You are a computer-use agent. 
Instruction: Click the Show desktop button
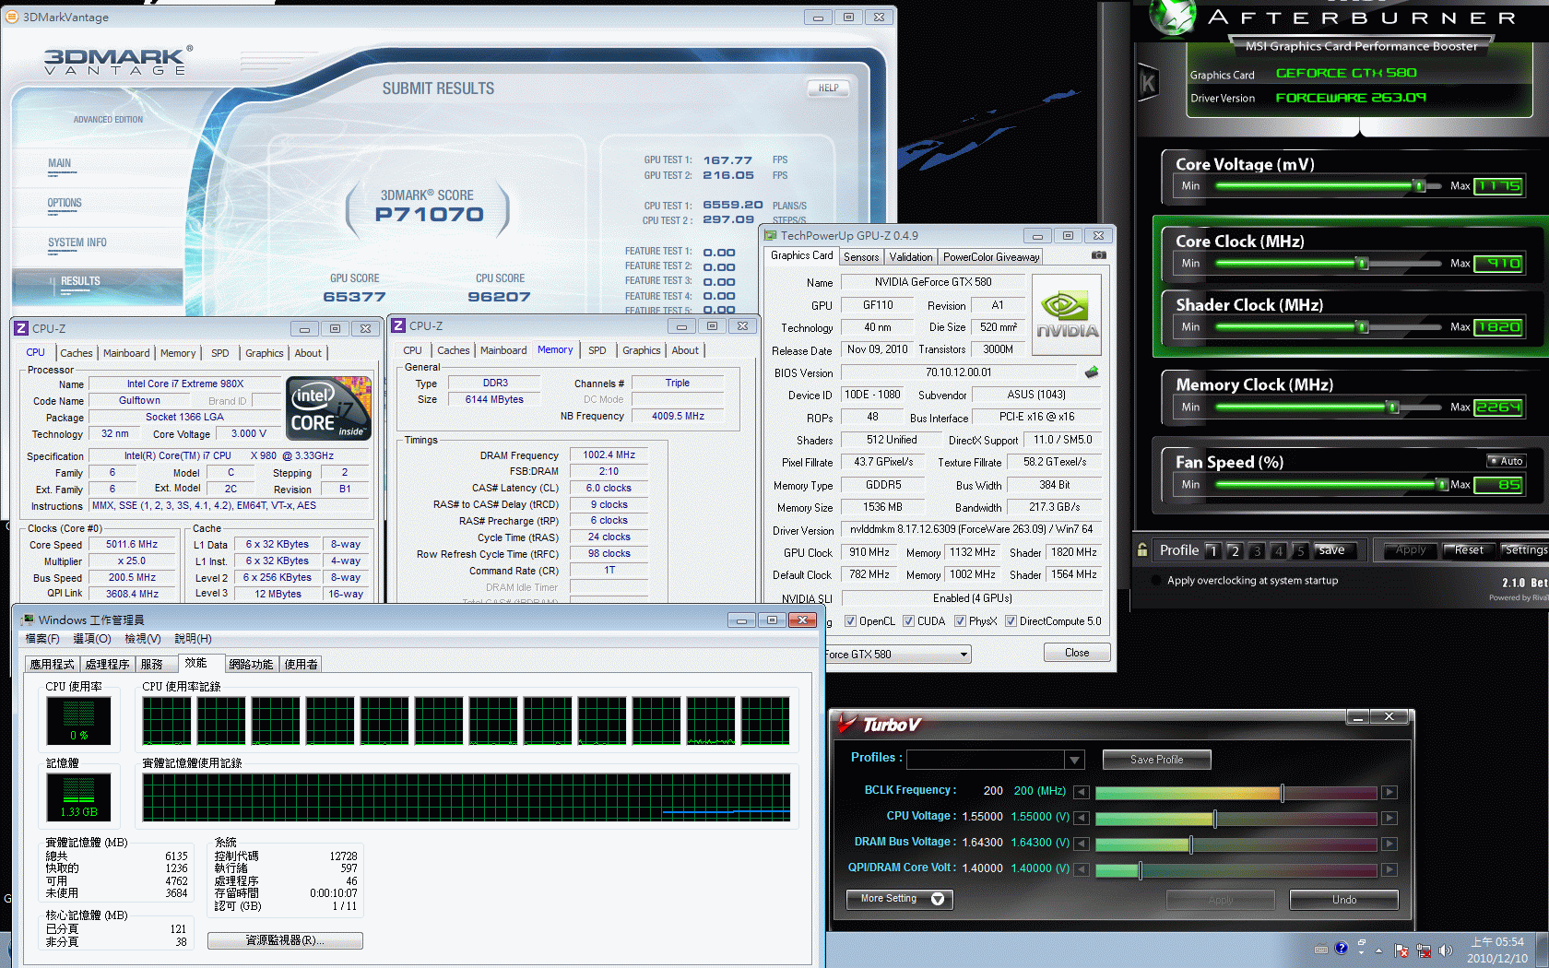point(1543,950)
